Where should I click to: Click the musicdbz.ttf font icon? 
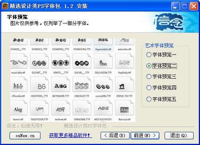click(x=19, y=61)
